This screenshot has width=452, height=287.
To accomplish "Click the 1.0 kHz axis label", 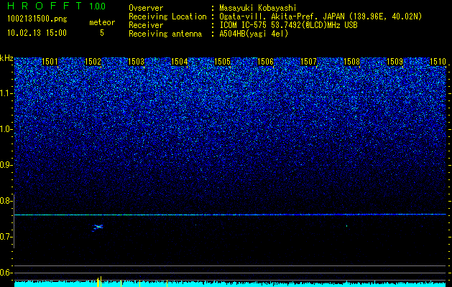I will [x=6, y=129].
